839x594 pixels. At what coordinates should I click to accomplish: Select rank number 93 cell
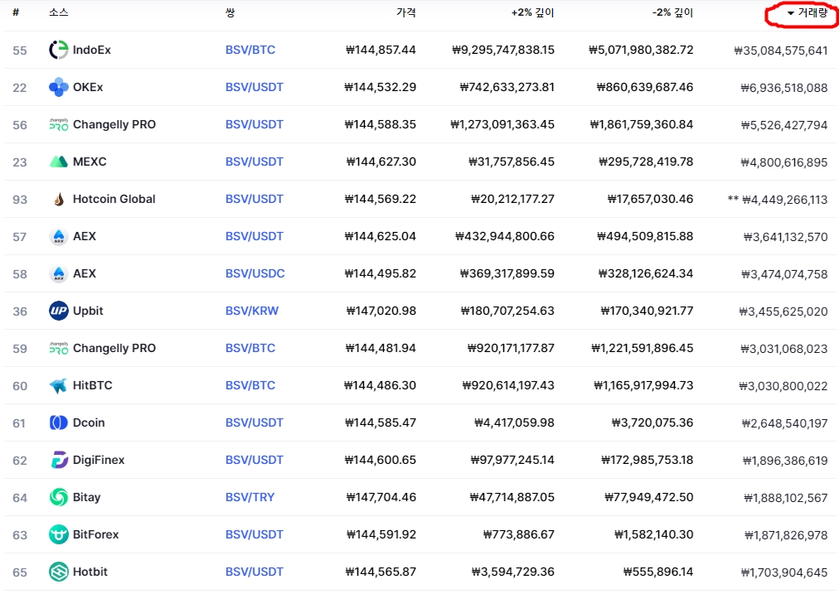pos(20,200)
